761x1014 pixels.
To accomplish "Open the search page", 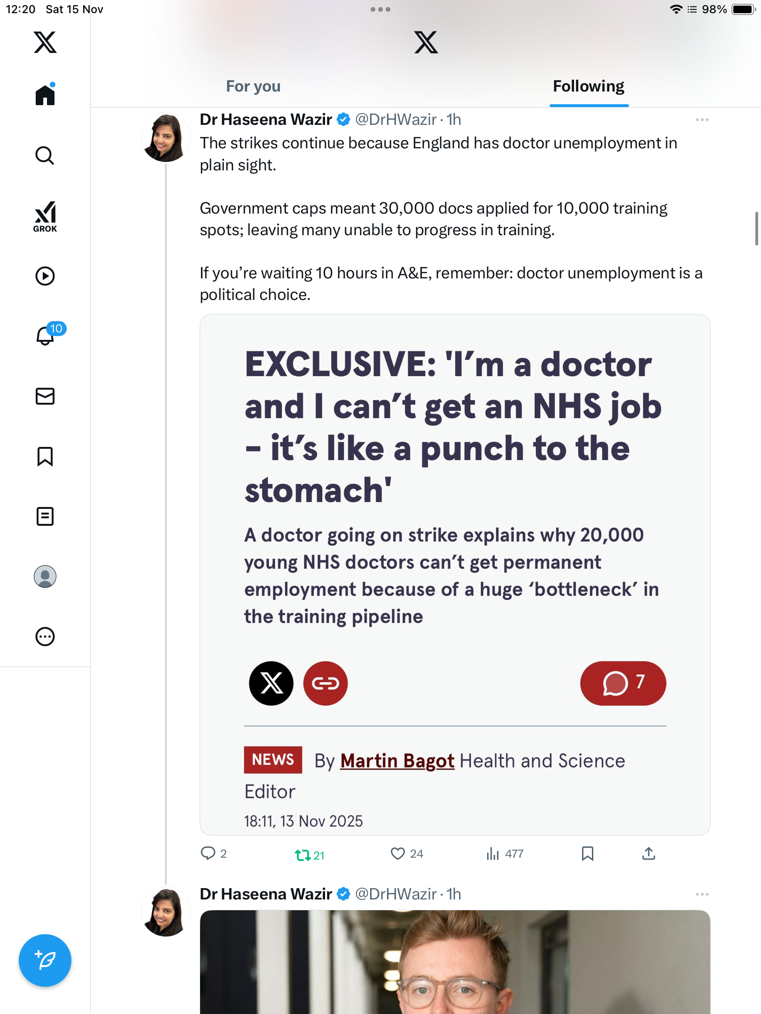I will click(45, 155).
